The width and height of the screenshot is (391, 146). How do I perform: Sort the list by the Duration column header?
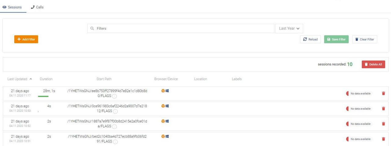click(46, 79)
